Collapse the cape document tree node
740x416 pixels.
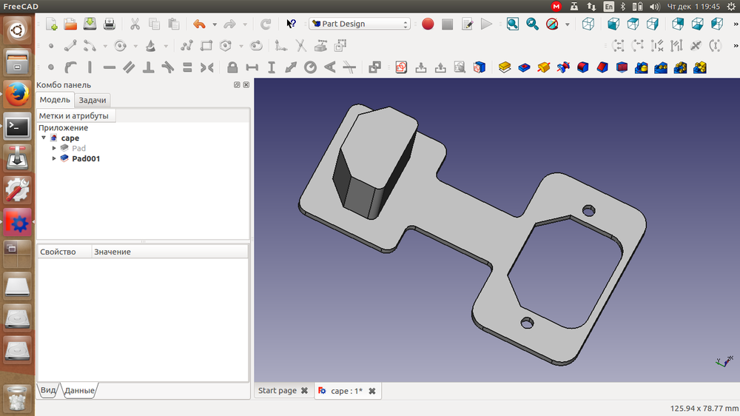coord(44,138)
